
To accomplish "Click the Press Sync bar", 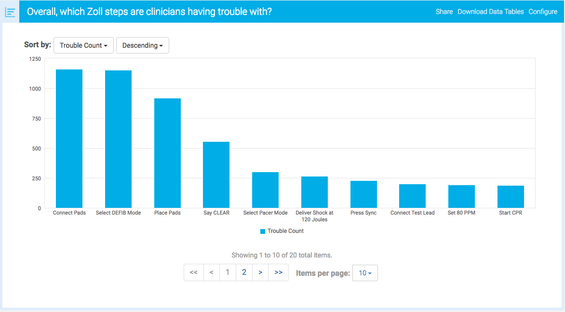I will 363,194.
